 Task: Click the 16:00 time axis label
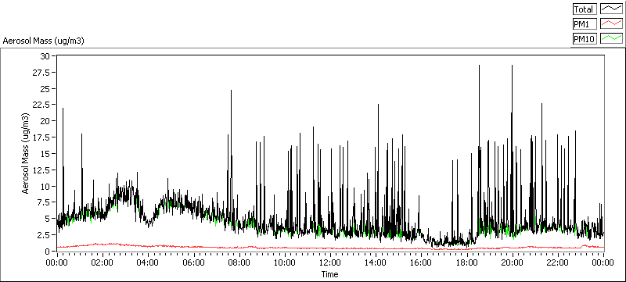421,262
